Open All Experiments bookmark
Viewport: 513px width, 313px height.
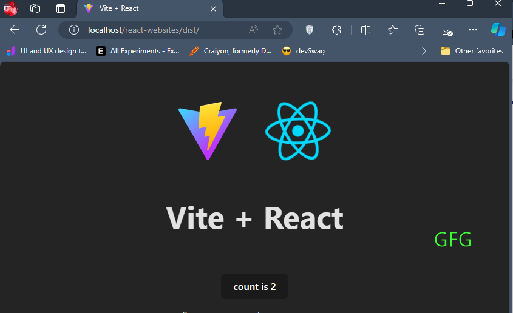137,51
